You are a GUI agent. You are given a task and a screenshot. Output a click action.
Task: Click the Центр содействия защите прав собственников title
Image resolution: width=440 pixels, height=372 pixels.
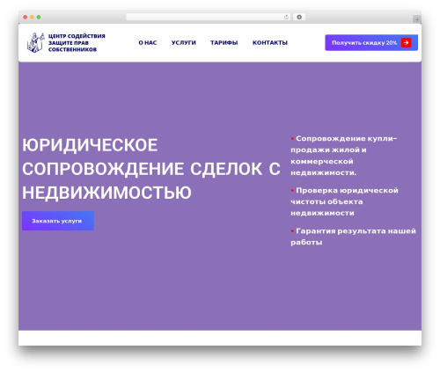tap(77, 43)
